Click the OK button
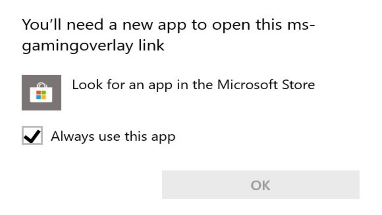 [261, 185]
